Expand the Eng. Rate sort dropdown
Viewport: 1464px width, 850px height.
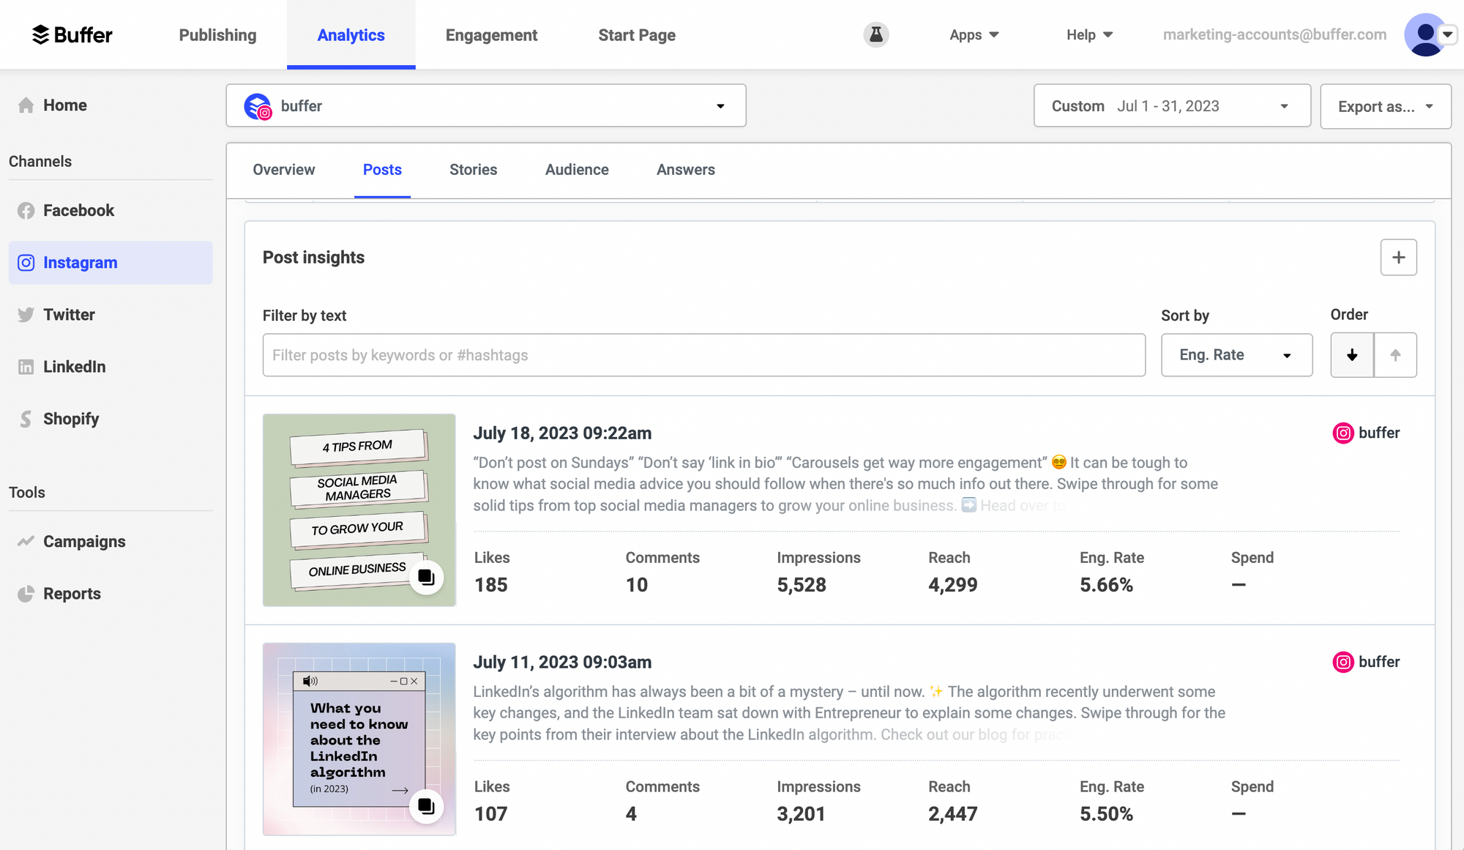pos(1236,355)
